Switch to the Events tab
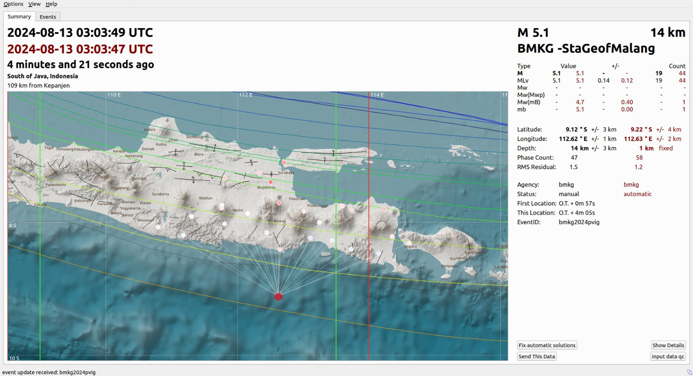Image resolution: width=693 pixels, height=376 pixels. pos(48,17)
